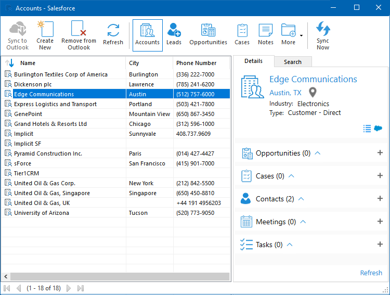Click the Salesforce cloud icon
Screen dimensions: 390x295
(378, 129)
